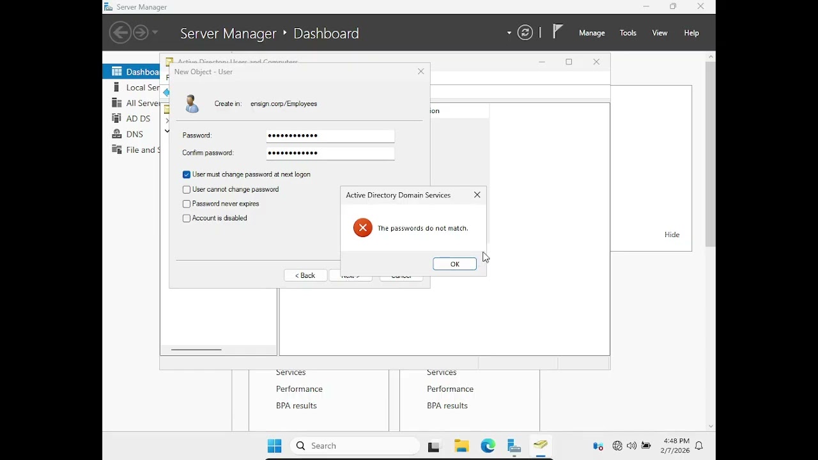
Task: Click the Hide link in welcome tile
Action: tap(672, 234)
